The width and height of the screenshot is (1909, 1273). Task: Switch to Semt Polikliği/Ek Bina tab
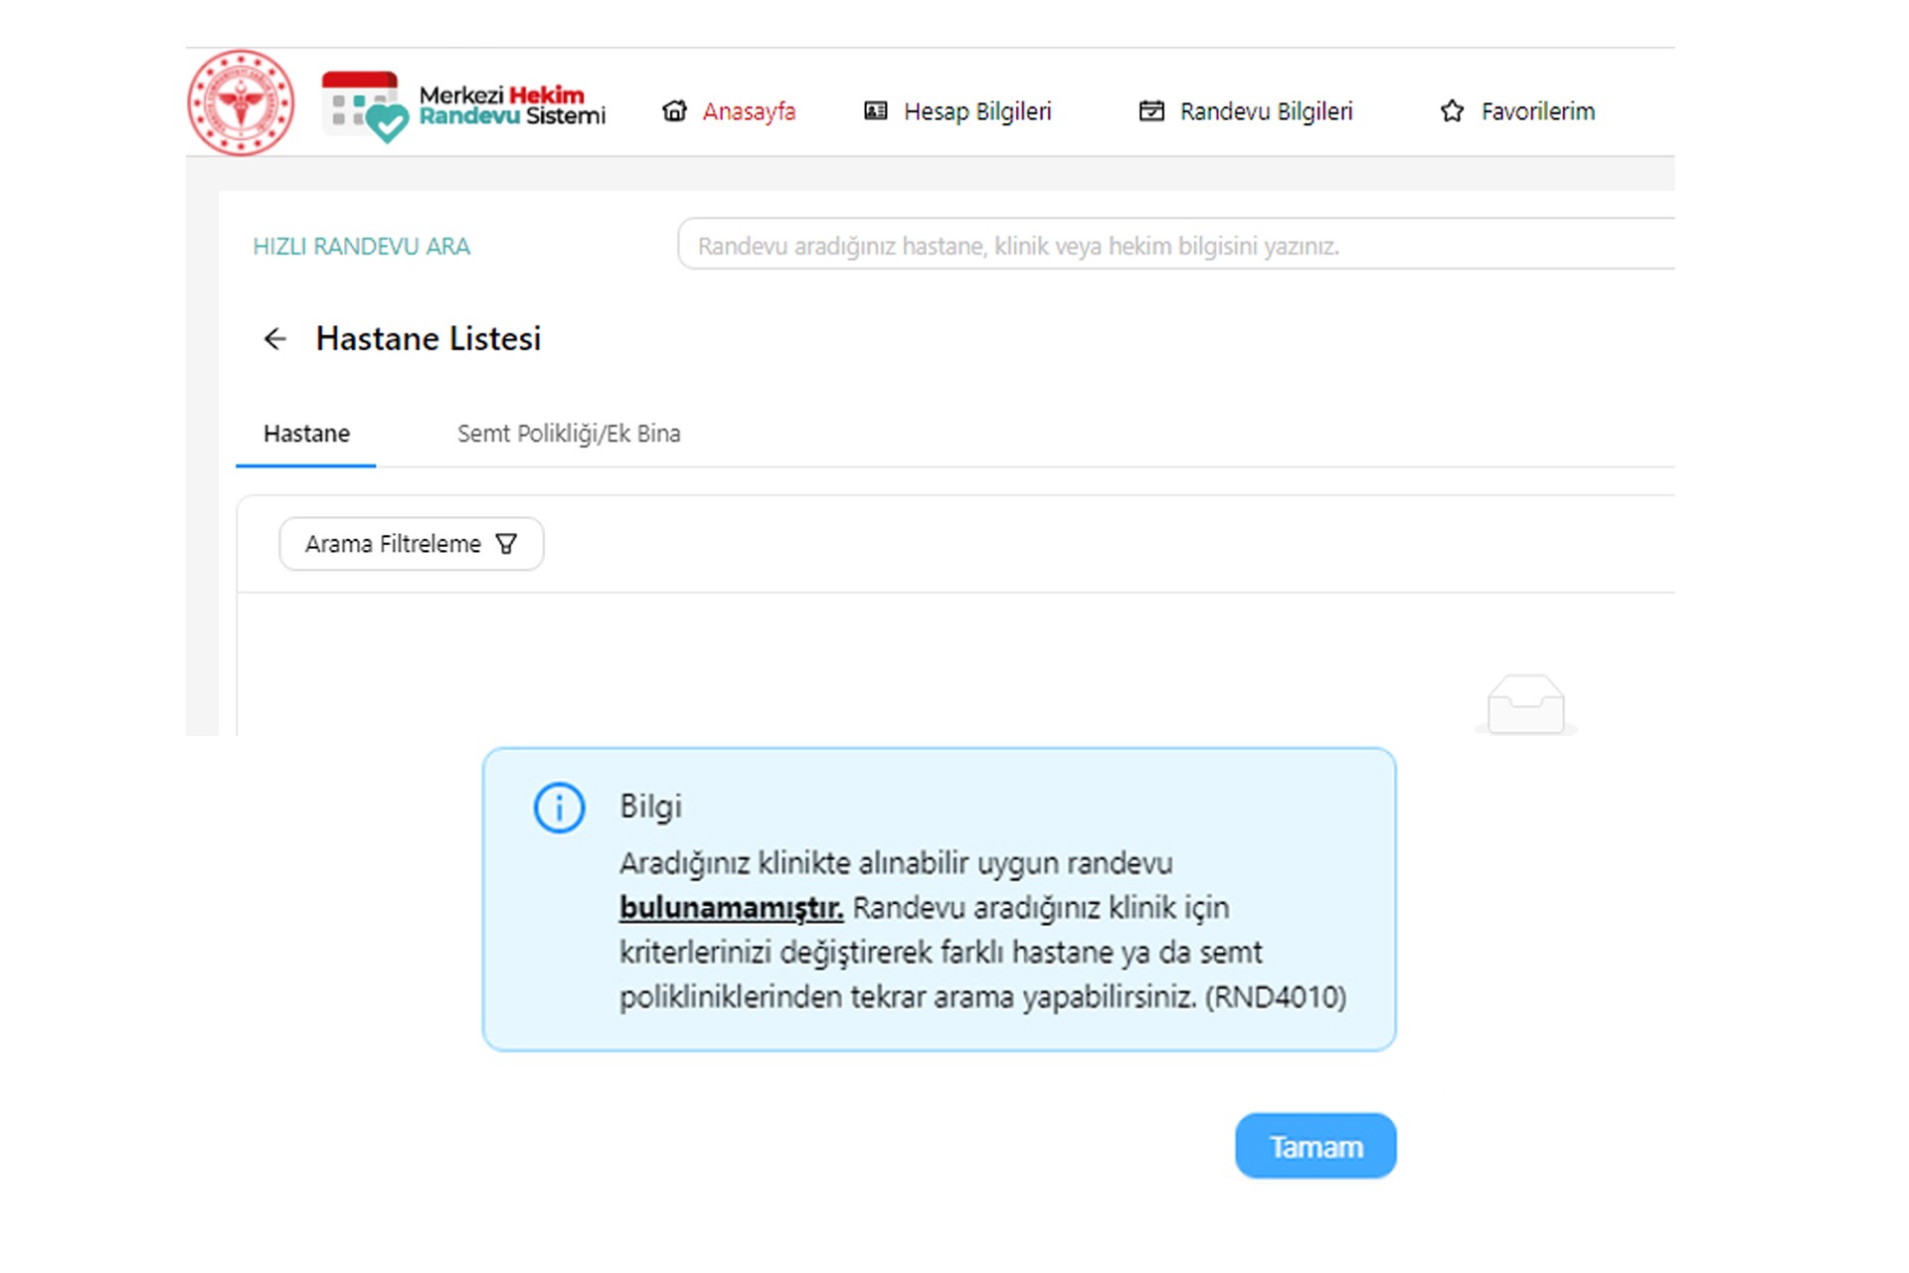(x=569, y=434)
